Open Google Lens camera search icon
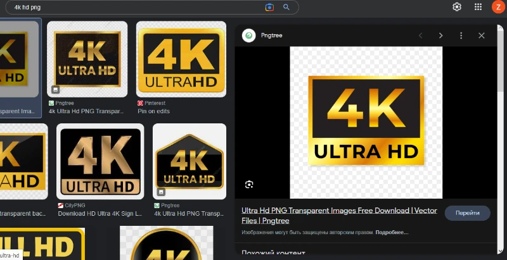This screenshot has width=507, height=260. coord(269,7)
